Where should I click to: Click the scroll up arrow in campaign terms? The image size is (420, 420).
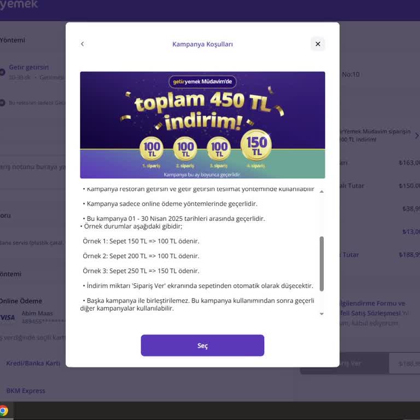click(322, 191)
